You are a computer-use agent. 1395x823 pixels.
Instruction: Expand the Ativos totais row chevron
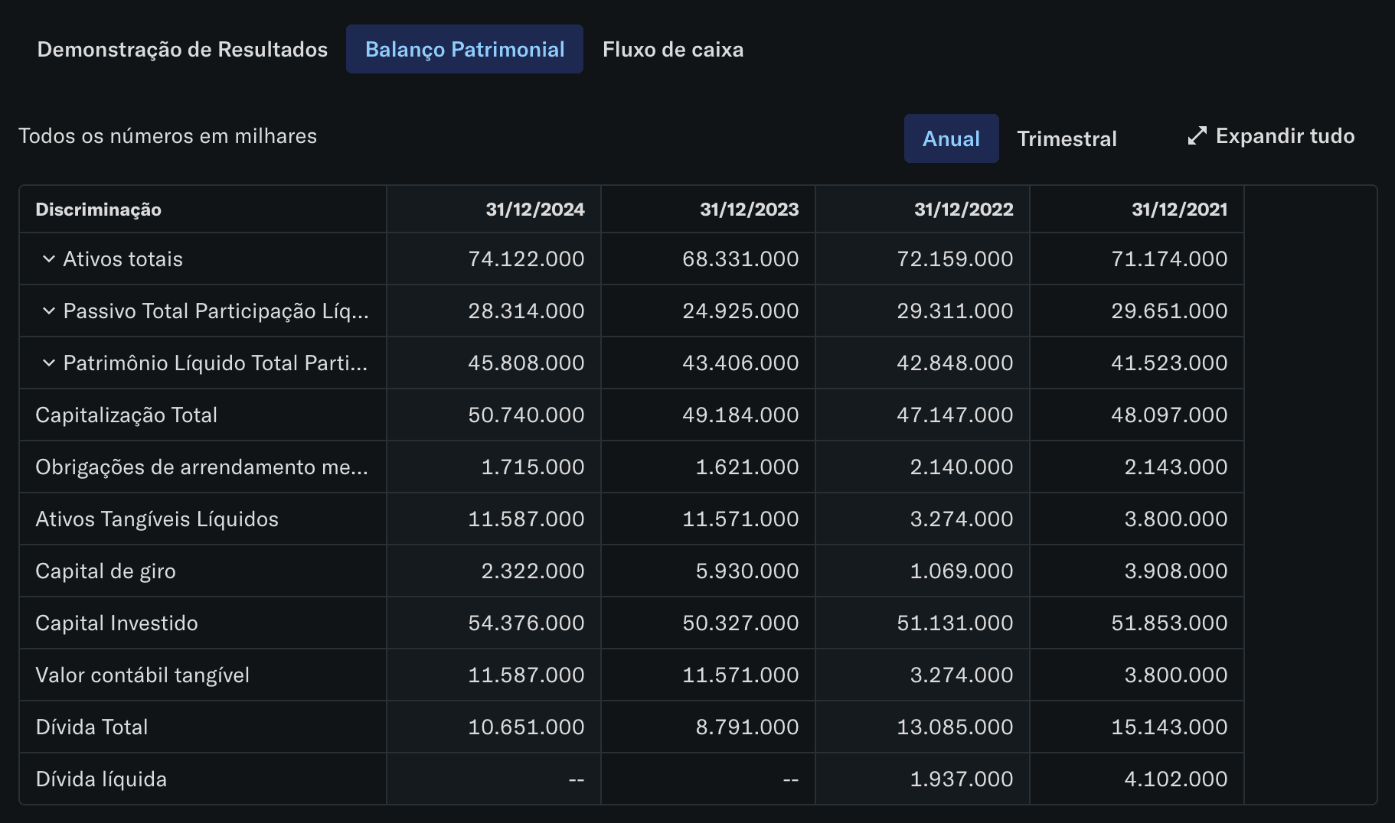pos(49,259)
